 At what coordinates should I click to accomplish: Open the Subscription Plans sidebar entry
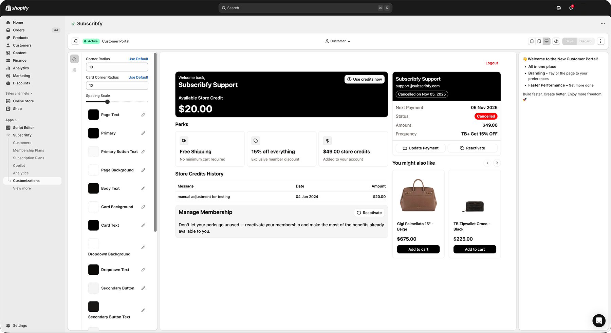(29, 158)
